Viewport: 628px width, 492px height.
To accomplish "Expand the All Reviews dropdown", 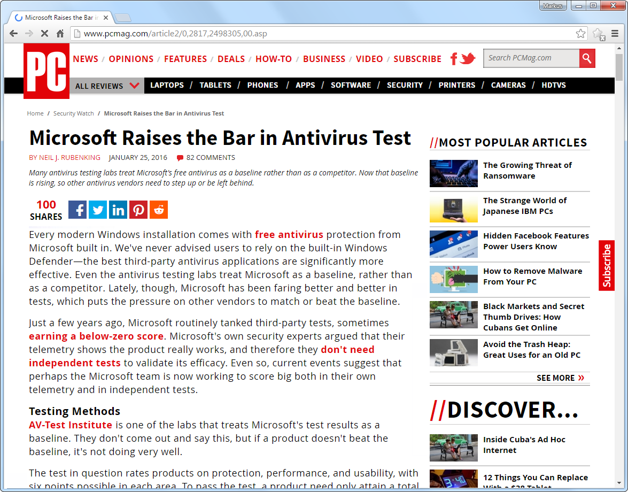I will (x=107, y=86).
